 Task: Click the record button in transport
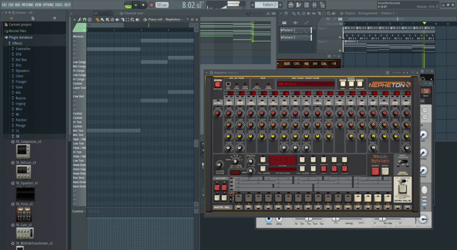151,5
